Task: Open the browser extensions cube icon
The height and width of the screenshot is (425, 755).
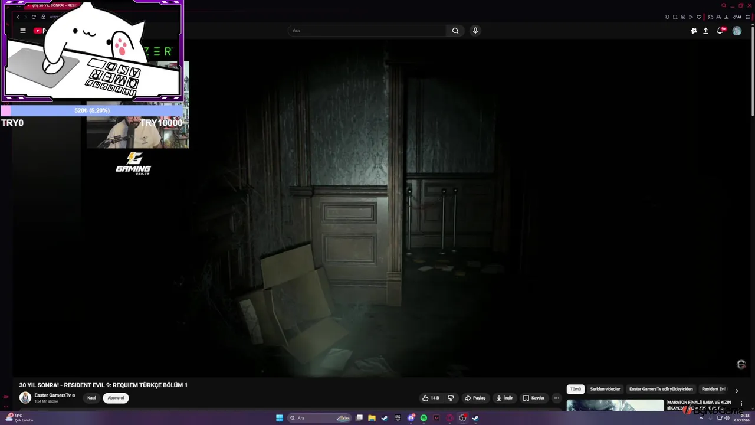Action: pyautogui.click(x=710, y=17)
